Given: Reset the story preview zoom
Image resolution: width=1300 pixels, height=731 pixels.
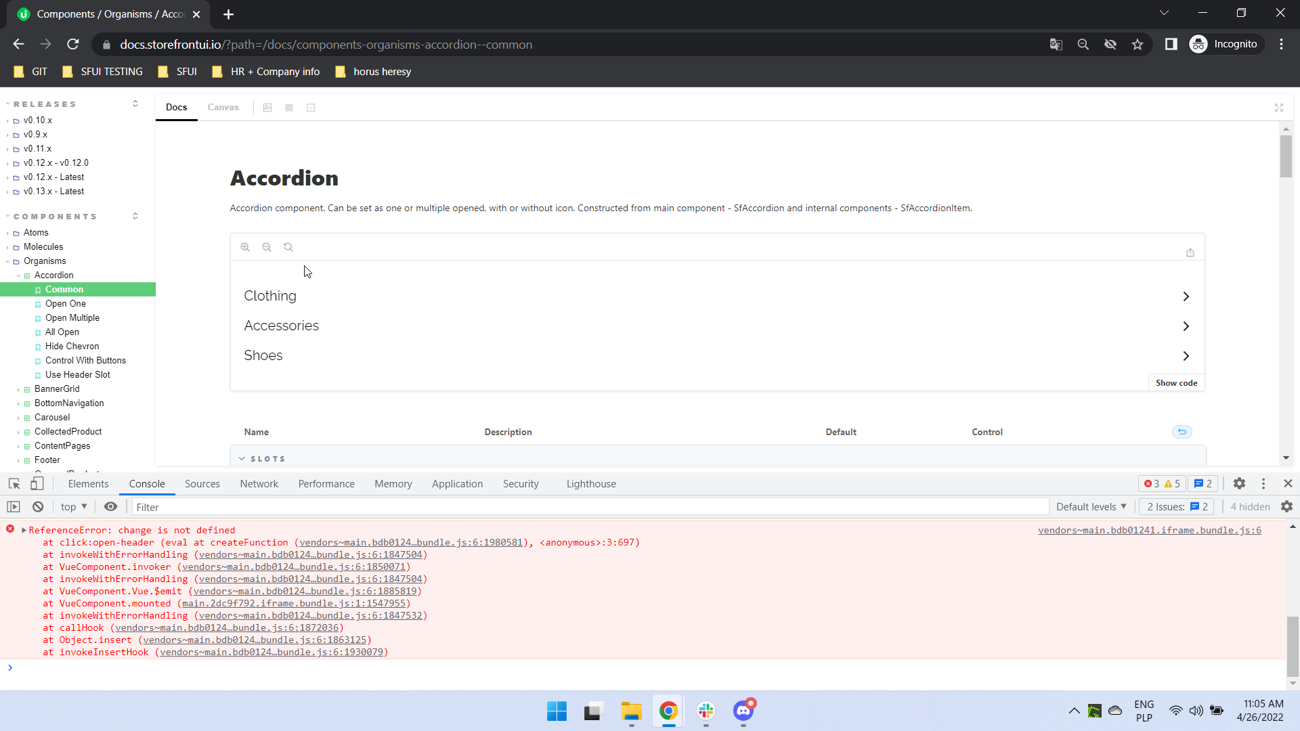Looking at the screenshot, I should coord(288,246).
